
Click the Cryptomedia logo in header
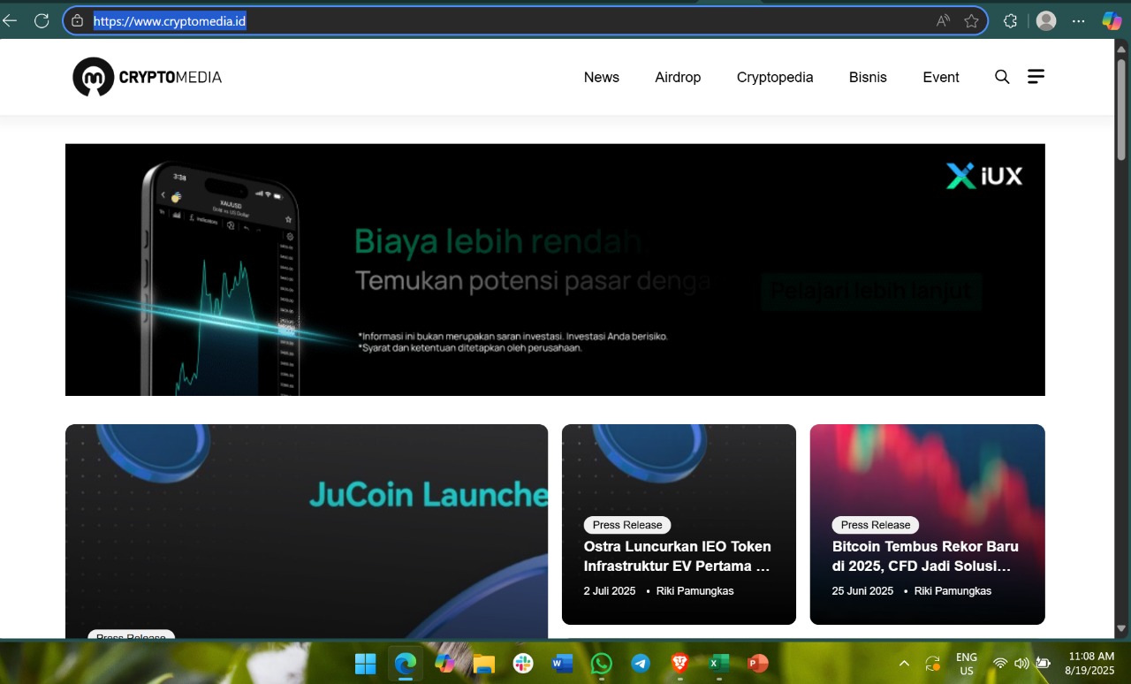click(148, 77)
